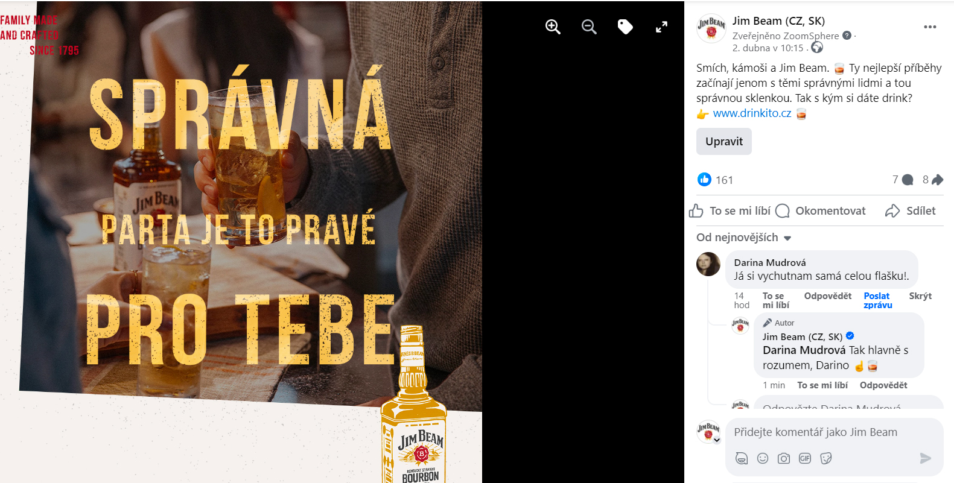Enter fullscreen photo view

coord(662,27)
